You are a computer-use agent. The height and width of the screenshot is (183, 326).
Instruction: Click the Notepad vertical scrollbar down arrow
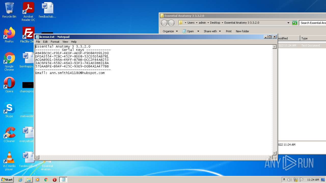click(275, 153)
